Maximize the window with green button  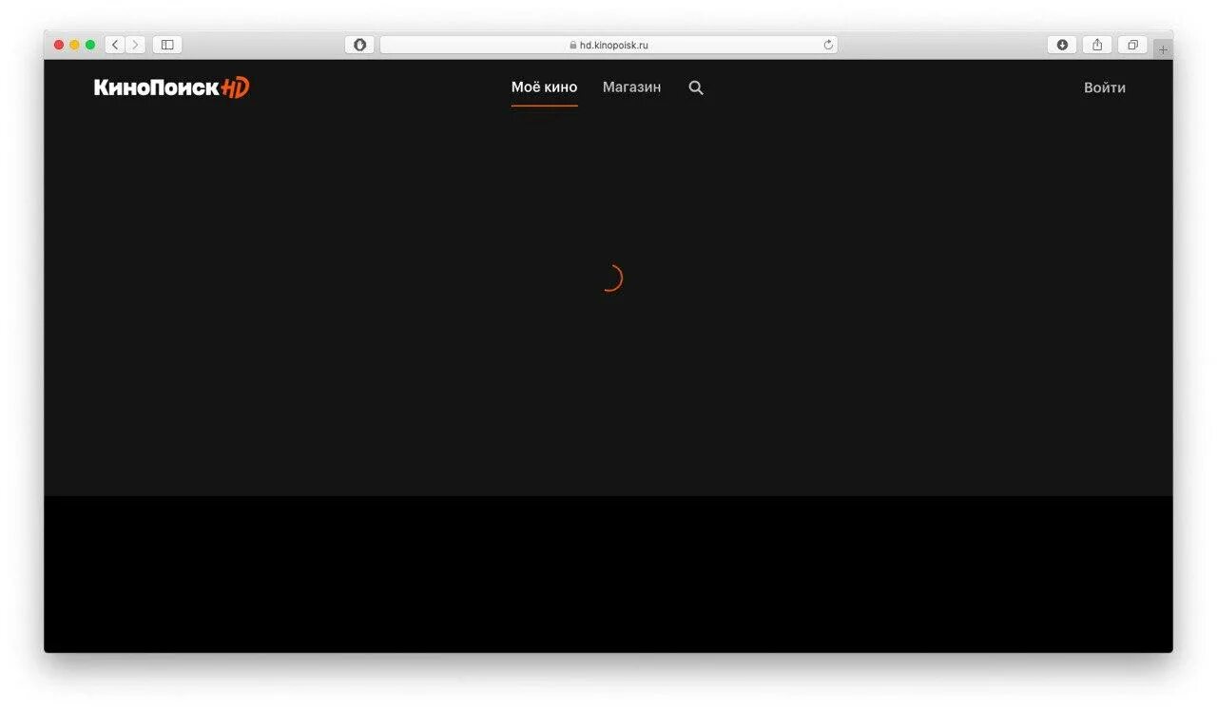[x=90, y=45]
